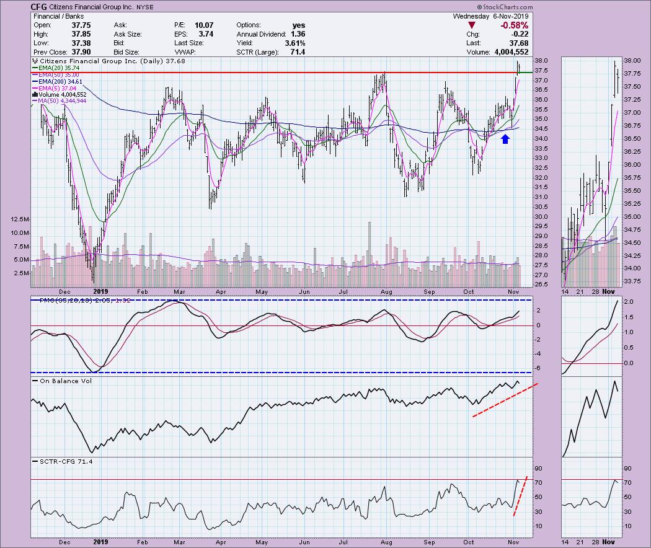
Task: Click the NYSE exchange label
Action: pos(145,7)
